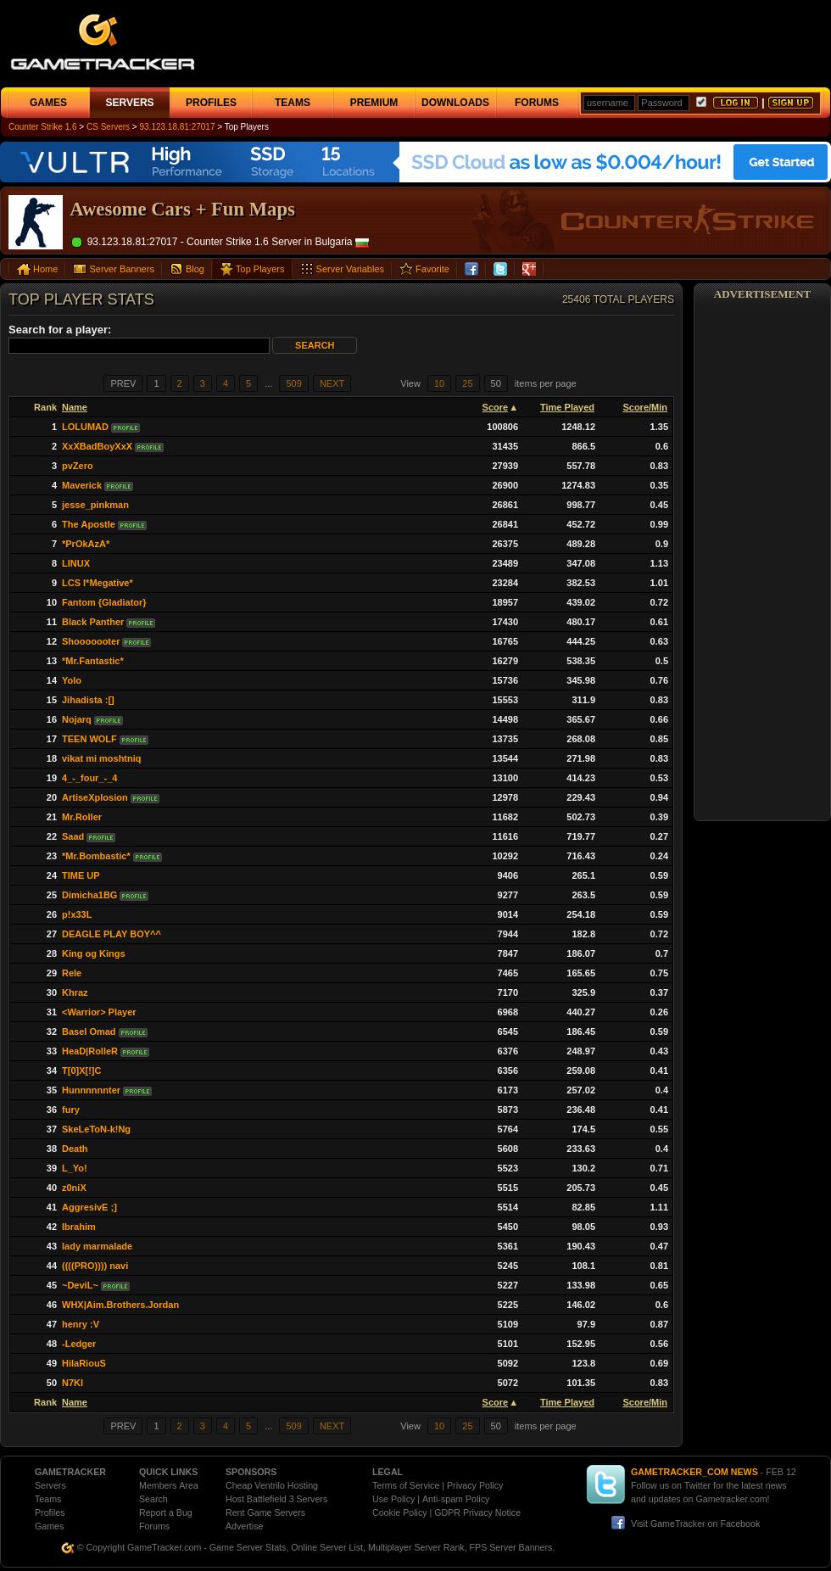Open LOLUMAD's PROFILE badge

click(x=125, y=428)
